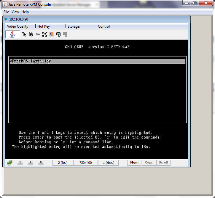Click the green virtual media connect icon
215x198 pixels.
pos(58,34)
